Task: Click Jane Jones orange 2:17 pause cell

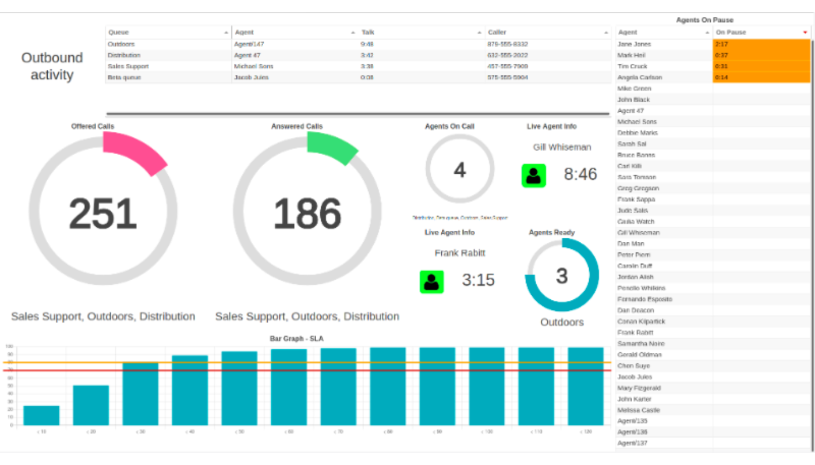Action: 760,44
